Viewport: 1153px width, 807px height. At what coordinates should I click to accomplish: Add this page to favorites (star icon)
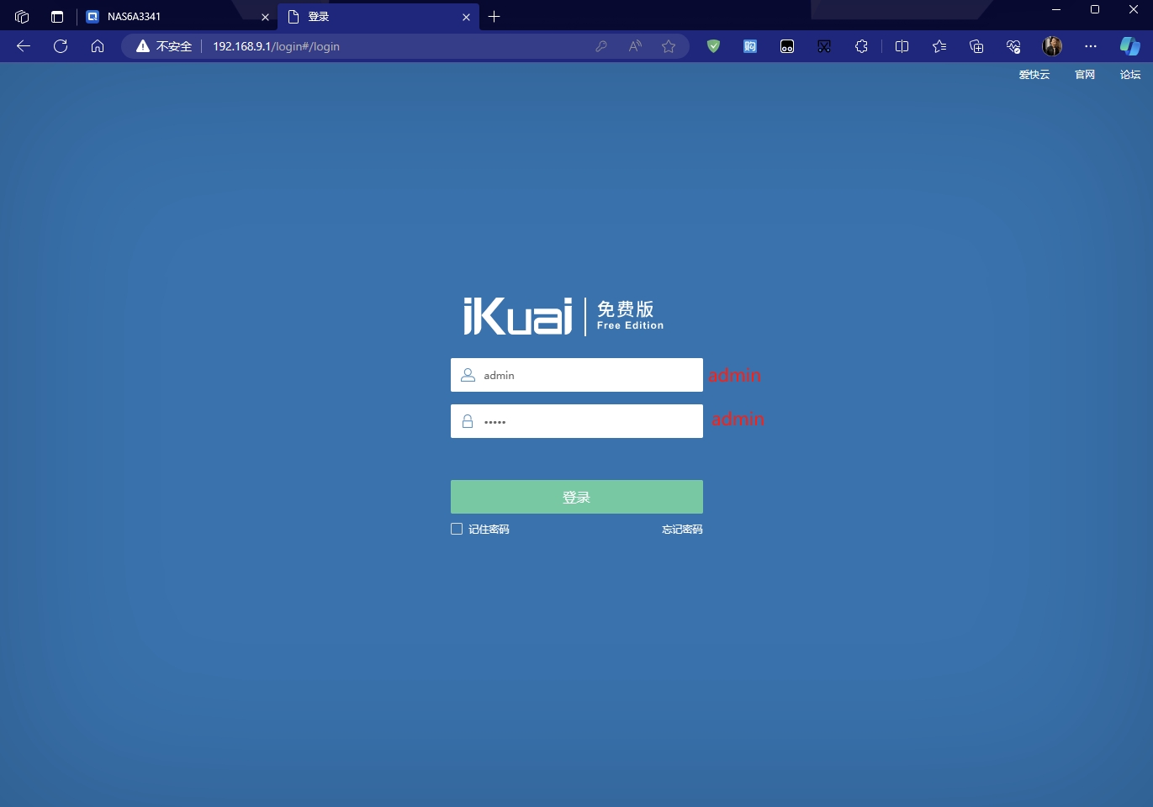click(x=669, y=46)
